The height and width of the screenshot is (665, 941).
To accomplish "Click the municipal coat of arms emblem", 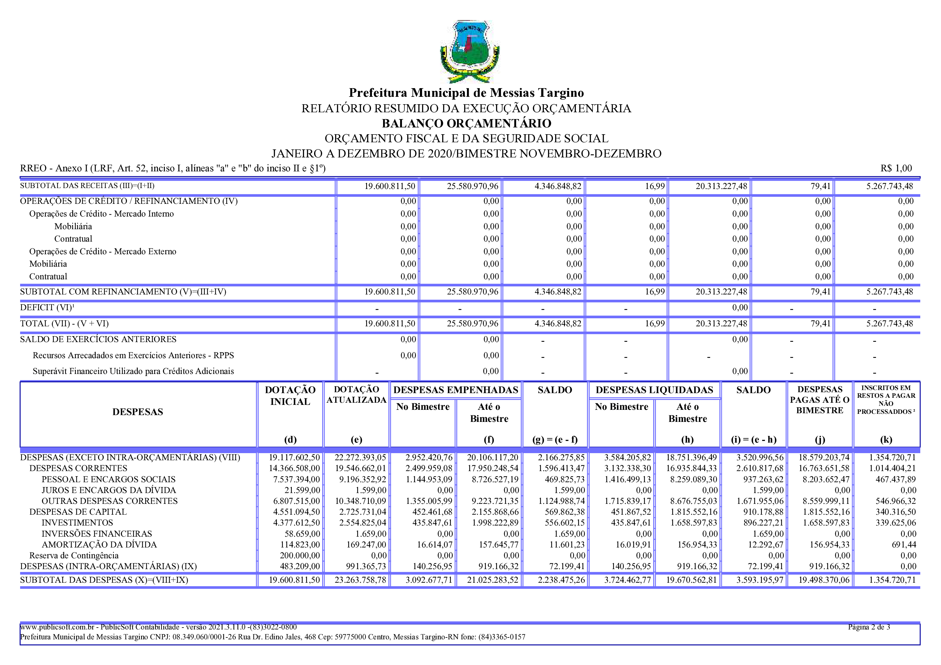I will coord(470,52).
